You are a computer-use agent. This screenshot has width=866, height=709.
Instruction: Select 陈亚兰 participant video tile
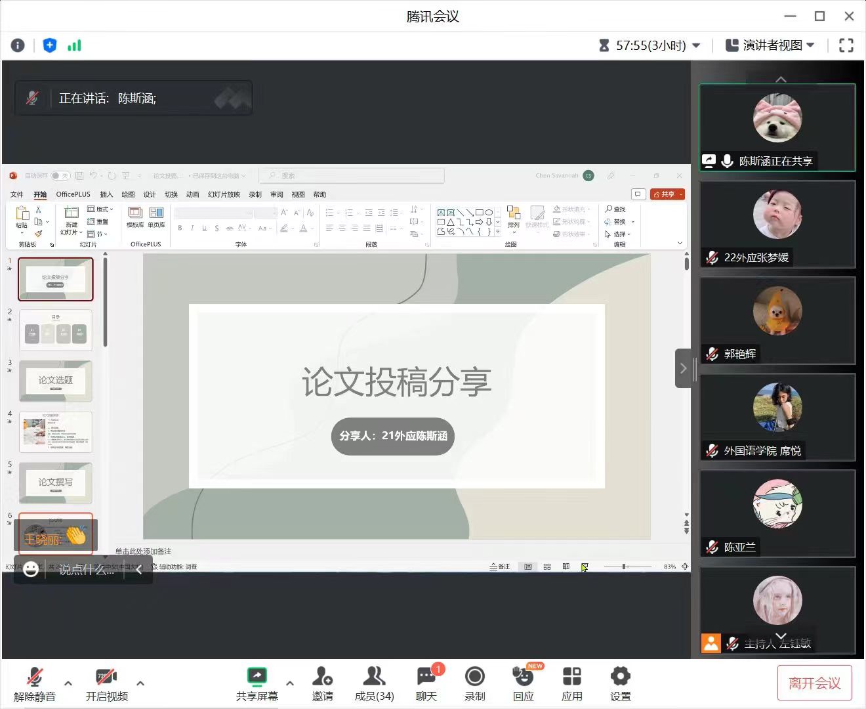[x=777, y=513]
